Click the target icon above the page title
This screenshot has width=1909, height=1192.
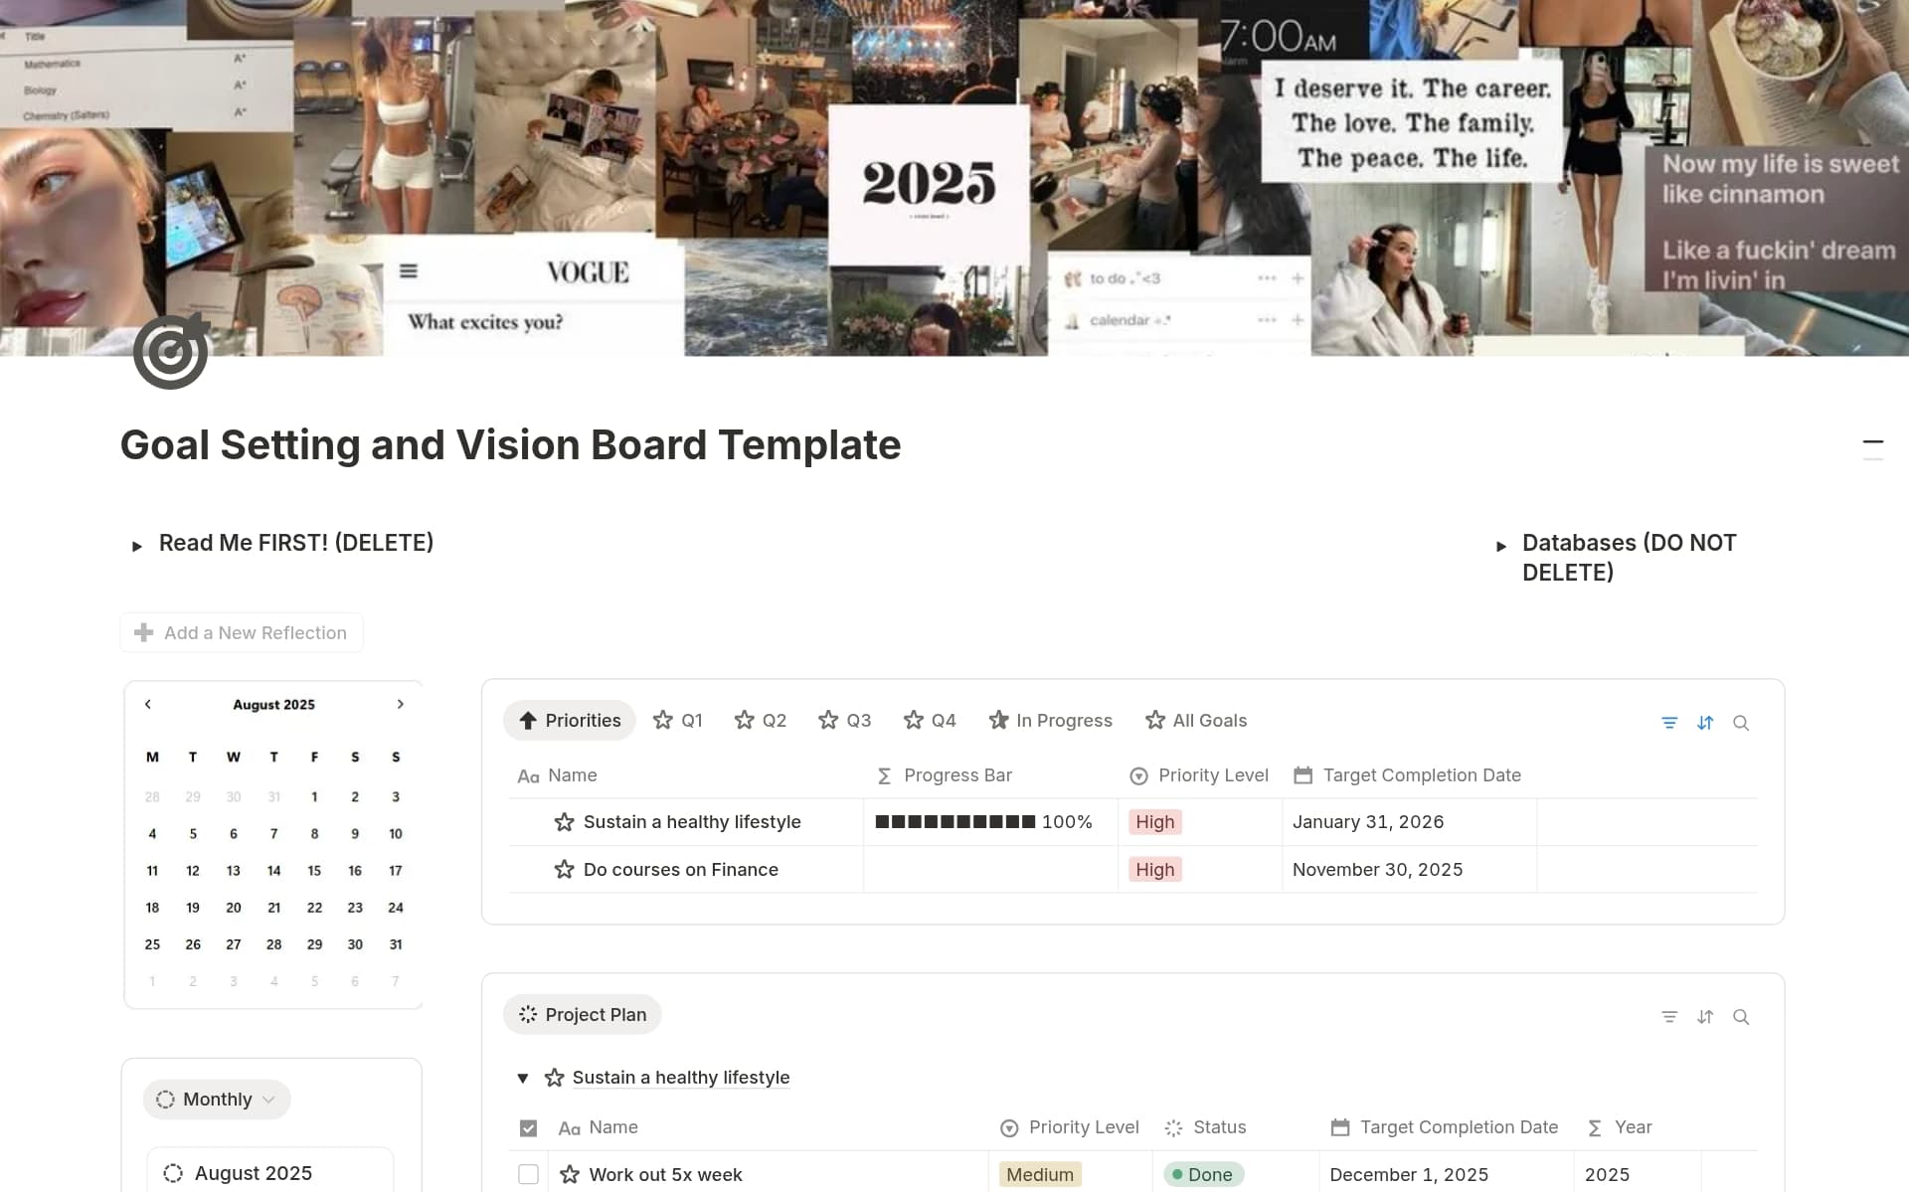click(x=170, y=350)
